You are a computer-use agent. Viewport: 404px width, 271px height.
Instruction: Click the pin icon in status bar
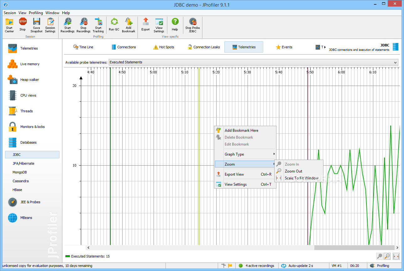tap(223, 266)
